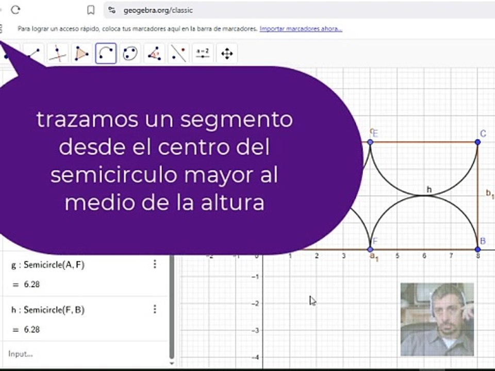Viewport: 495px width, 371px height.
Task: Select the Polygon tool
Action: pyautogui.click(x=81, y=53)
